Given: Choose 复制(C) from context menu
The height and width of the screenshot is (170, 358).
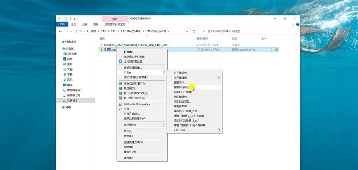Looking at the screenshot, I should point(128,136).
